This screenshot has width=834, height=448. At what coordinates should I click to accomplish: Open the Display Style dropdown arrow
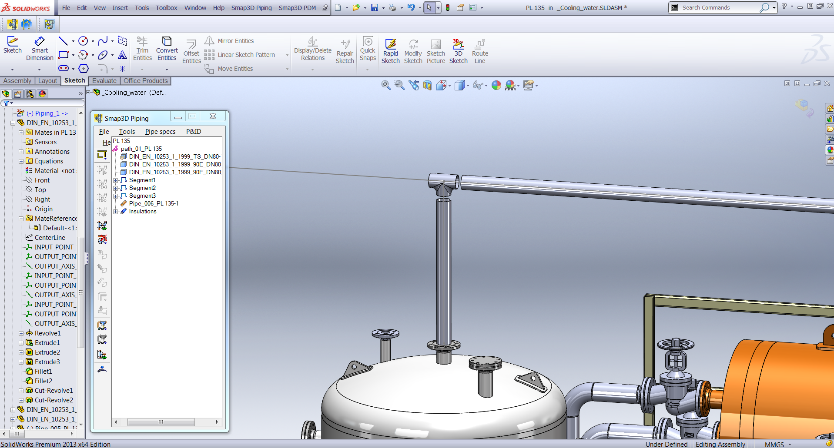pyautogui.click(x=468, y=86)
